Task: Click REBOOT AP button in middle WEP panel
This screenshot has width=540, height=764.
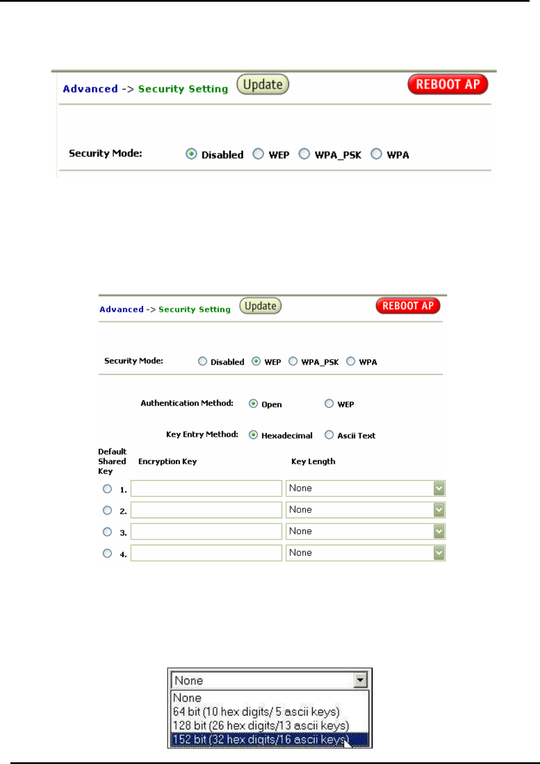Action: [408, 306]
